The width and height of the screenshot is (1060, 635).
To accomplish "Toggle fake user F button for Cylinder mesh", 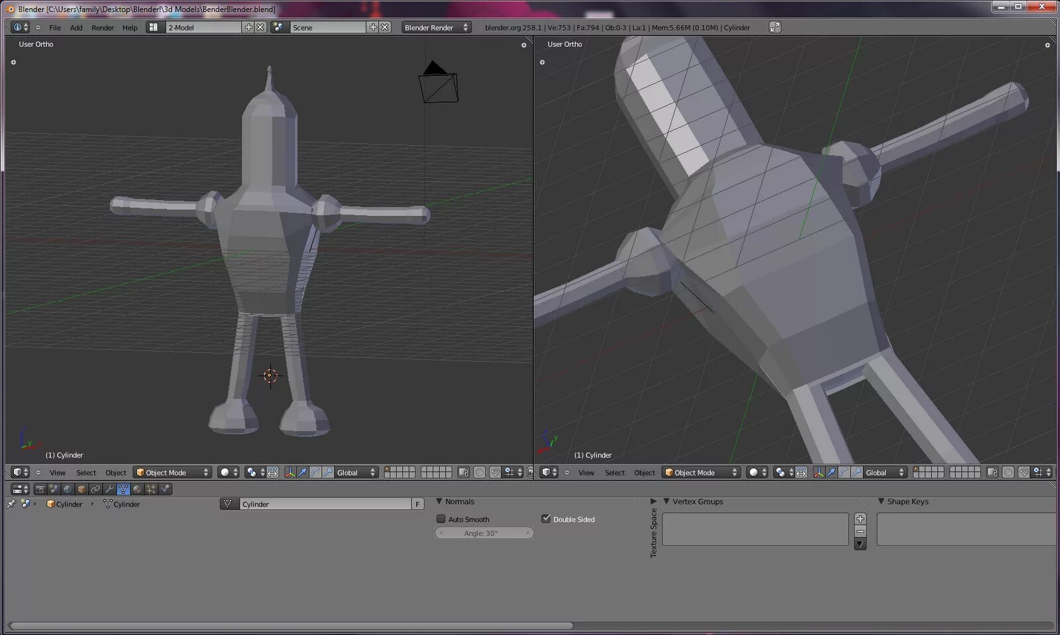I will (417, 504).
